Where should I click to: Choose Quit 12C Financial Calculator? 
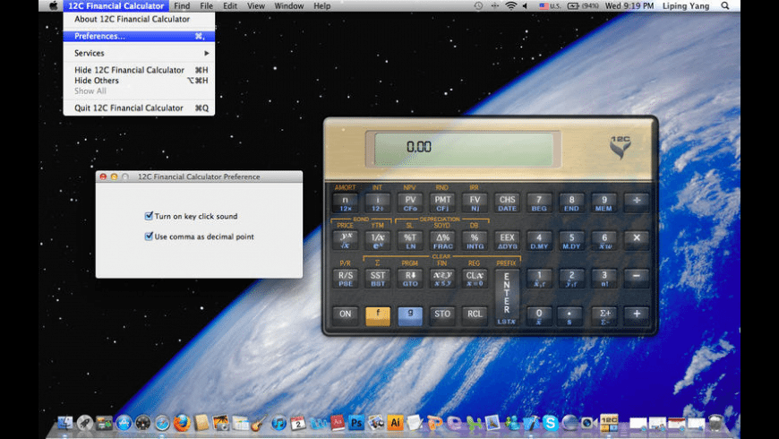tap(139, 108)
